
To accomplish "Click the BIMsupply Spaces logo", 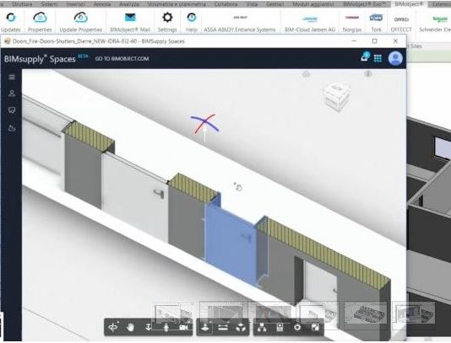I will tap(40, 59).
